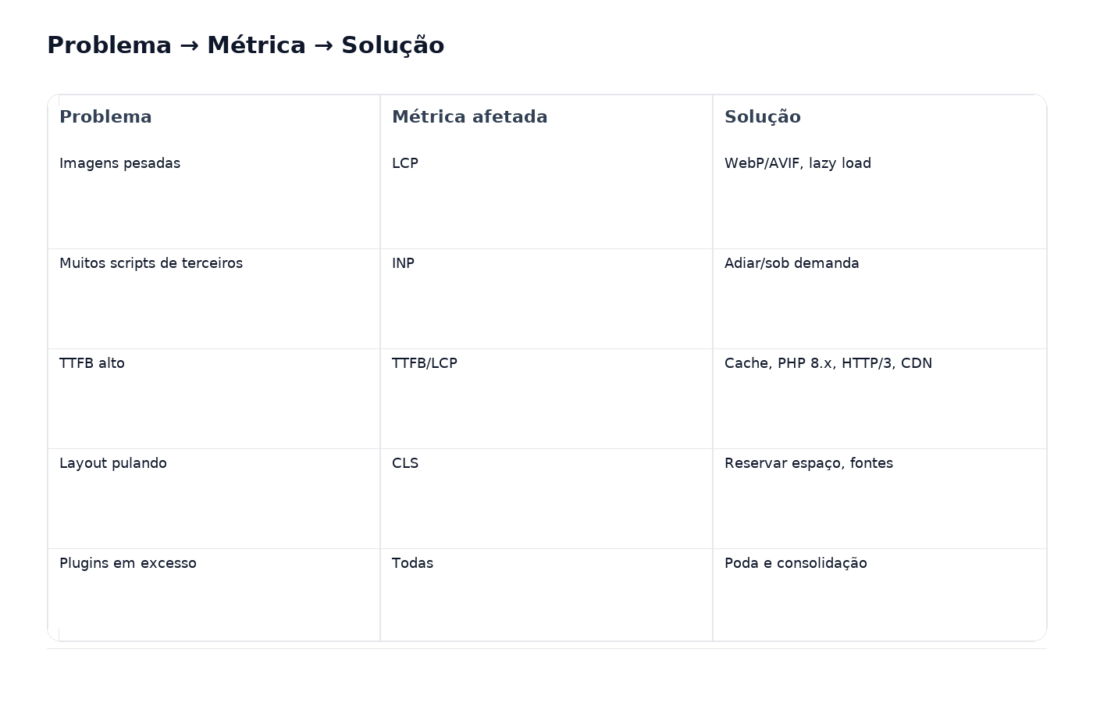Click the word Métrica in the slide title
Screen dimensions: 1093x703
click(x=256, y=45)
